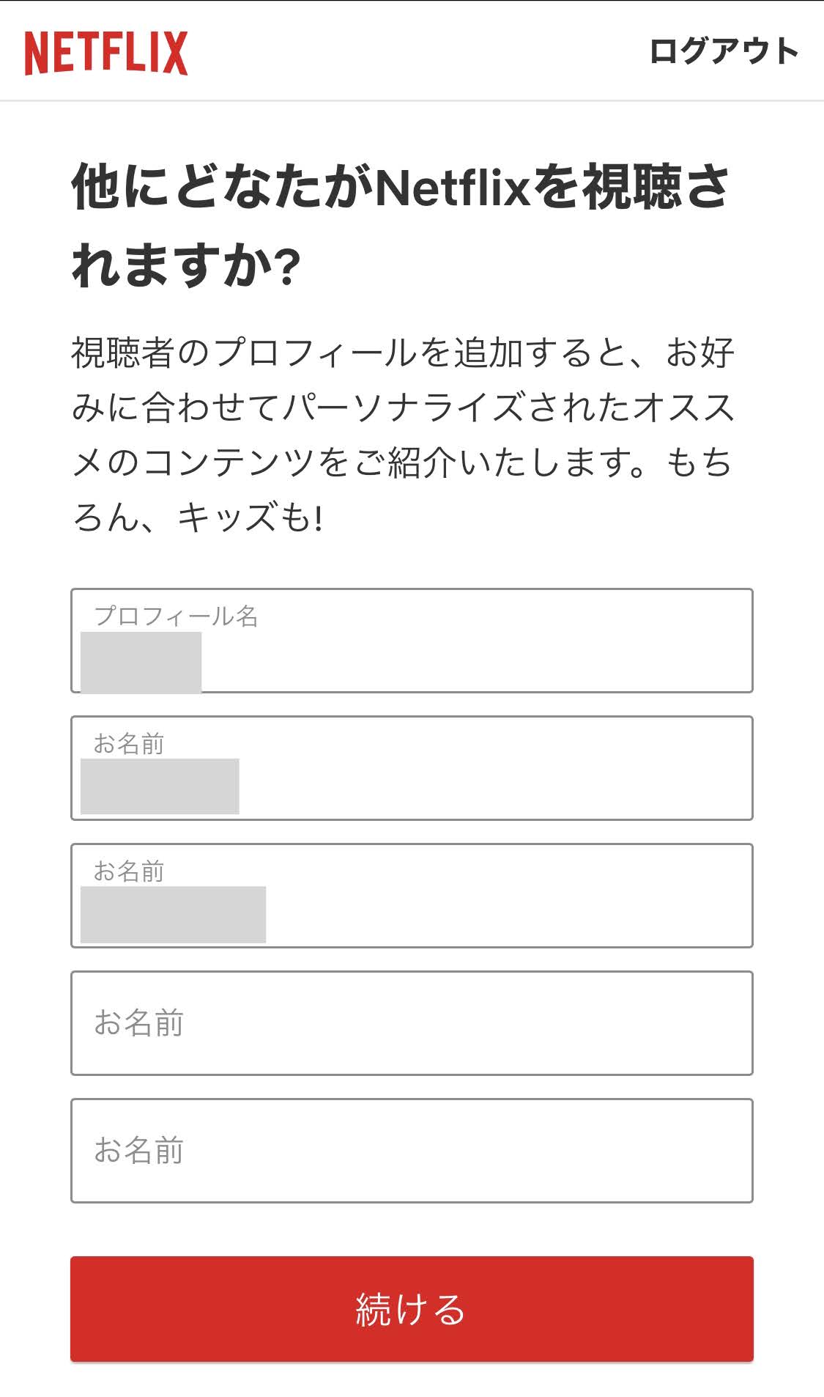Tap the small お名前 label of second name field
This screenshot has width=824, height=1397.
tap(129, 871)
